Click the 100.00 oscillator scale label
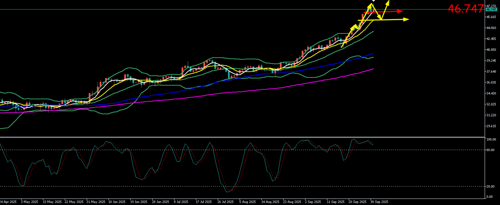Screen dimensions: 500x205 pyautogui.click(x=491, y=140)
